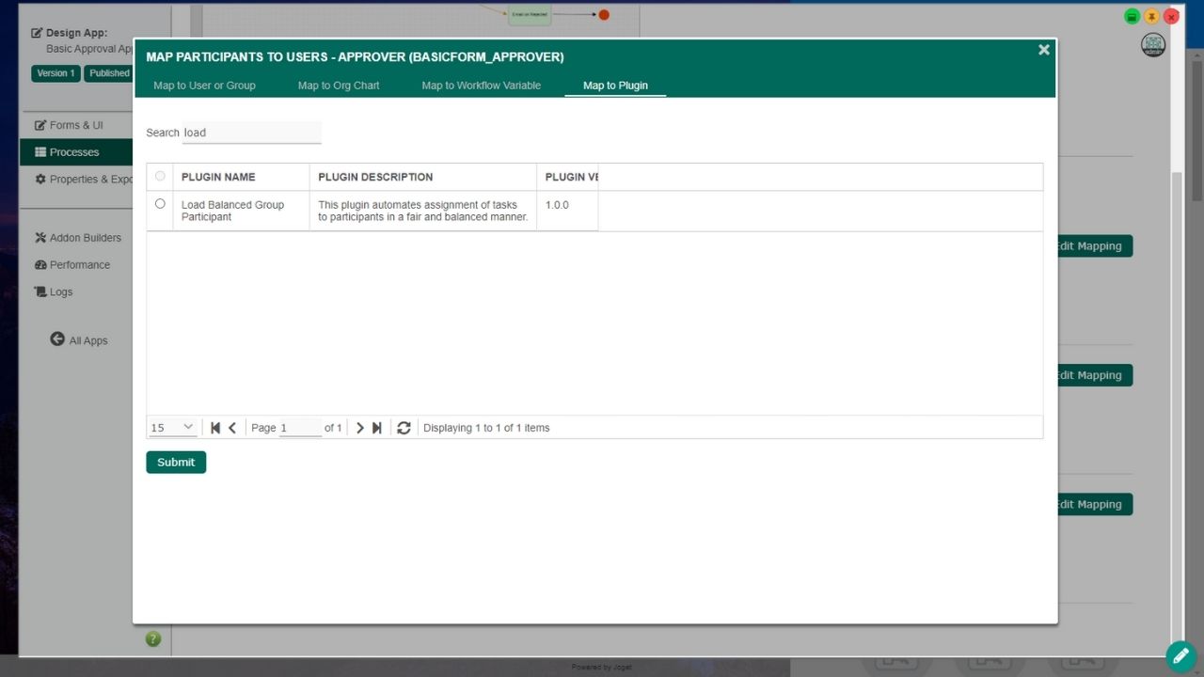This screenshot has width=1204, height=677.
Task: Click the back arrow beside All Apps
Action: pos(57,339)
